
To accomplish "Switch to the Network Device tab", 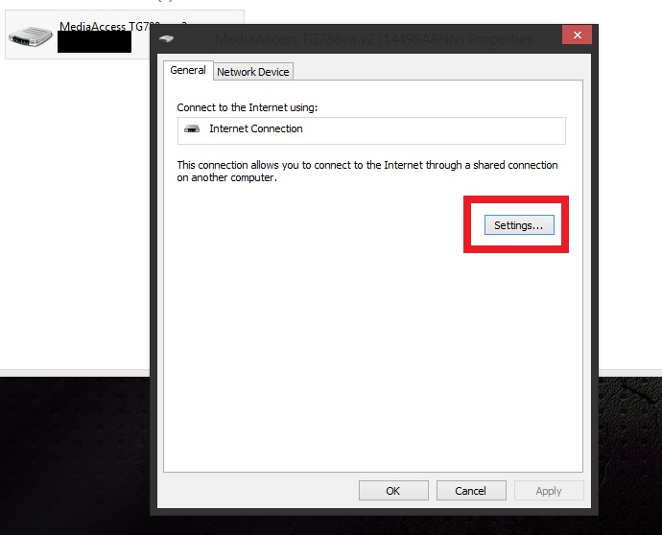I will pos(253,72).
